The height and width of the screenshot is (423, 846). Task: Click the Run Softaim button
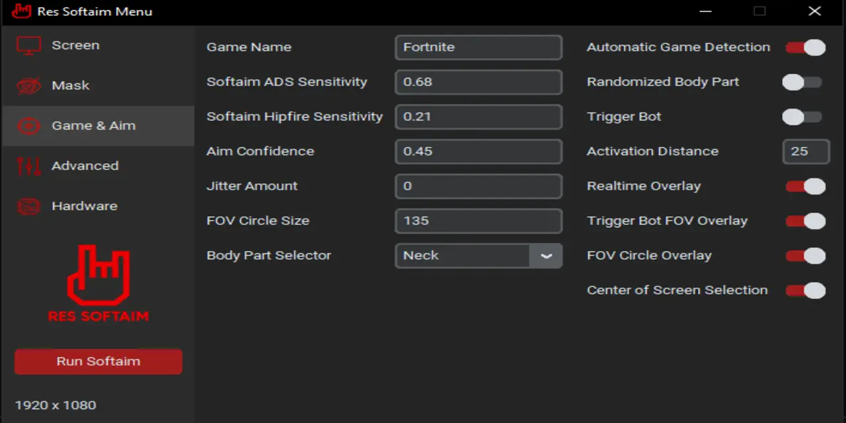tap(98, 361)
